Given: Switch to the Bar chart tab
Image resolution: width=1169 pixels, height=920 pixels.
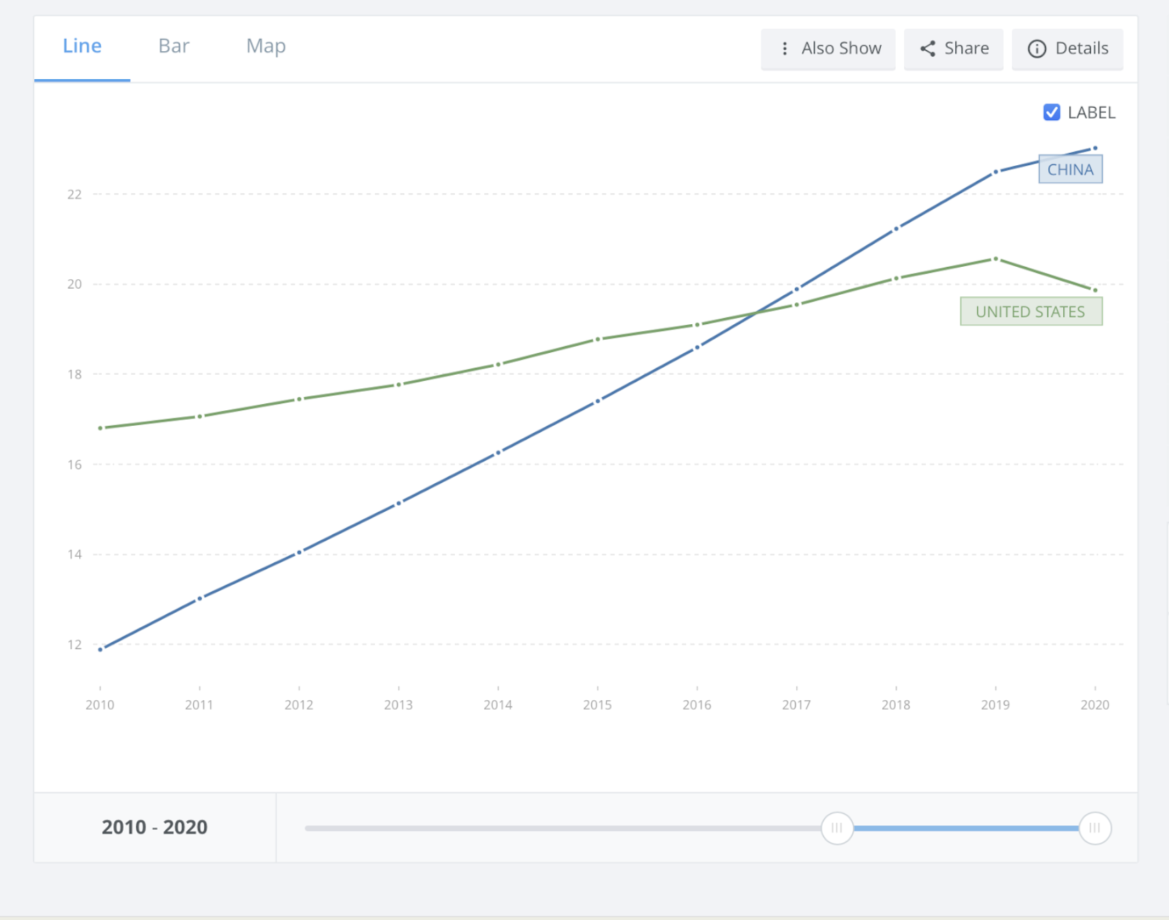Looking at the screenshot, I should [x=173, y=46].
